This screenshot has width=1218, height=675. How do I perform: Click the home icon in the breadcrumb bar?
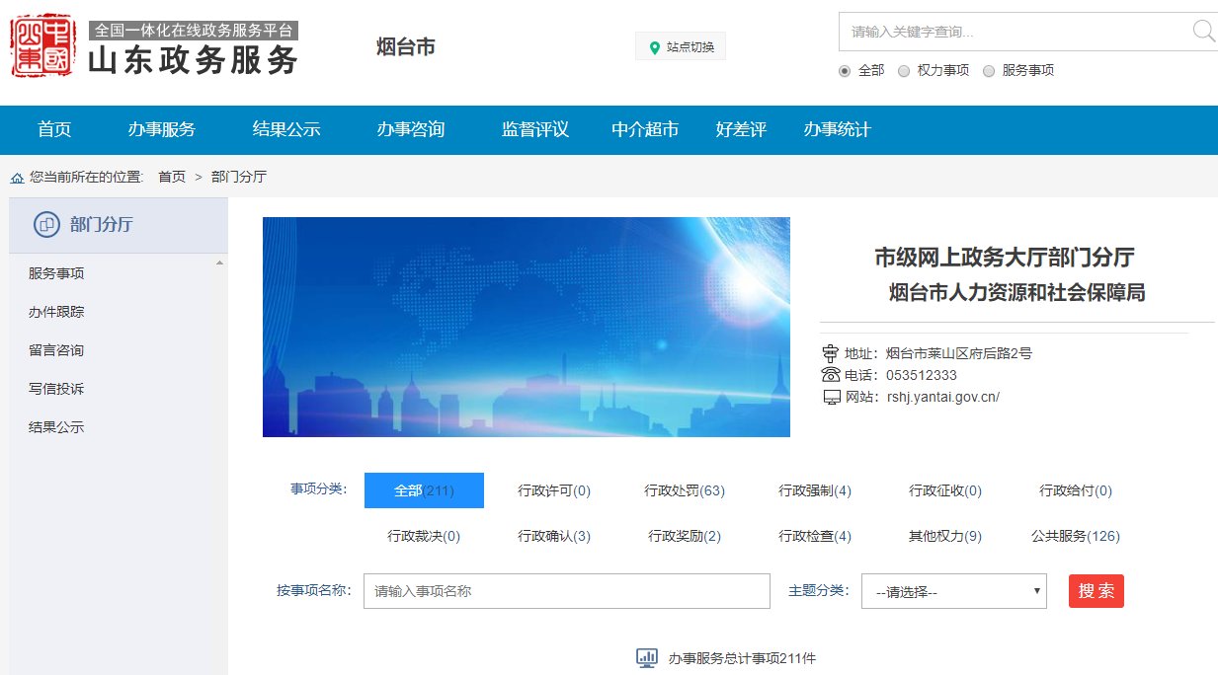[17, 177]
